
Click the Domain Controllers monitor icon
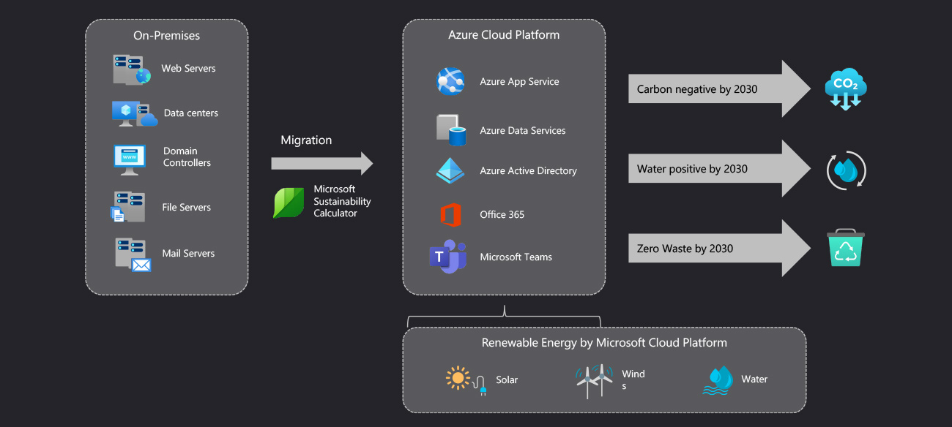pos(130,158)
